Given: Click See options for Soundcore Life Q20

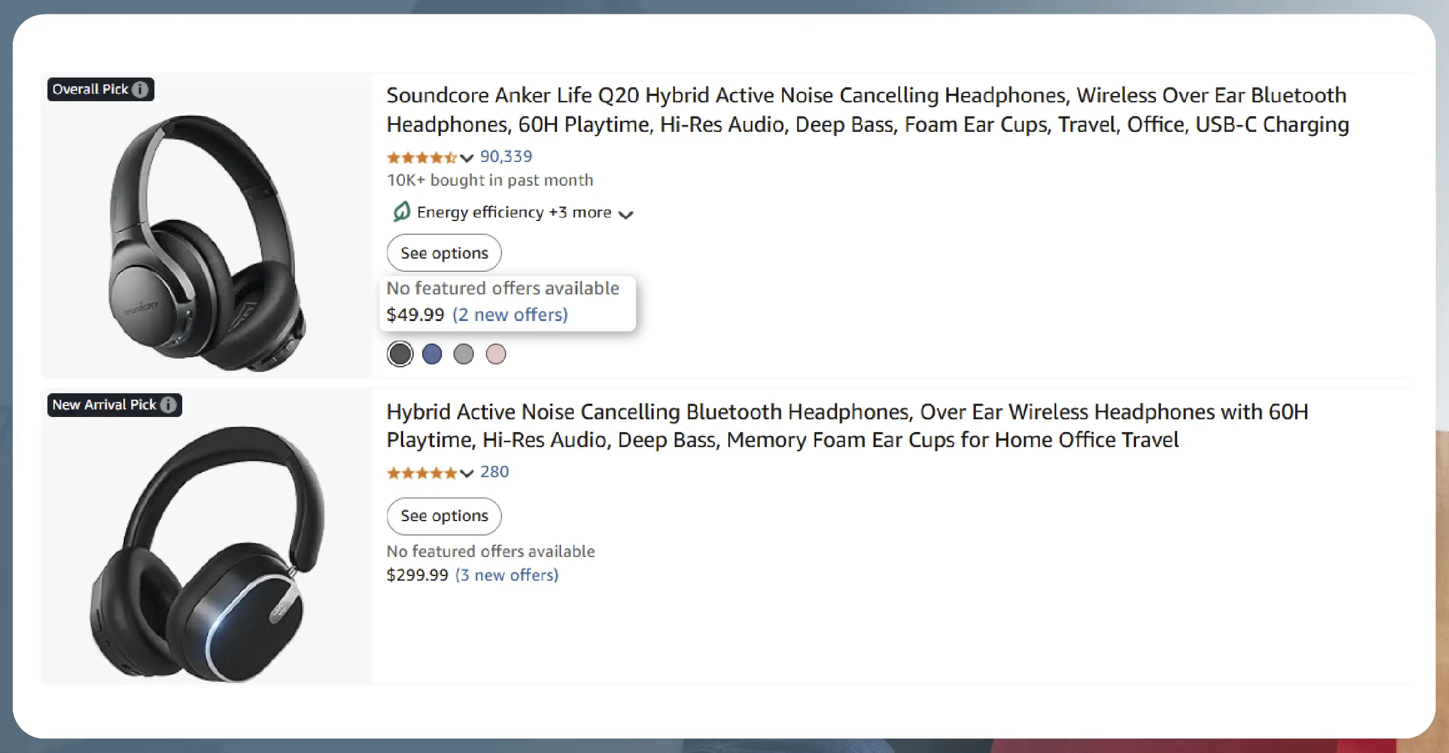Looking at the screenshot, I should pyautogui.click(x=444, y=253).
